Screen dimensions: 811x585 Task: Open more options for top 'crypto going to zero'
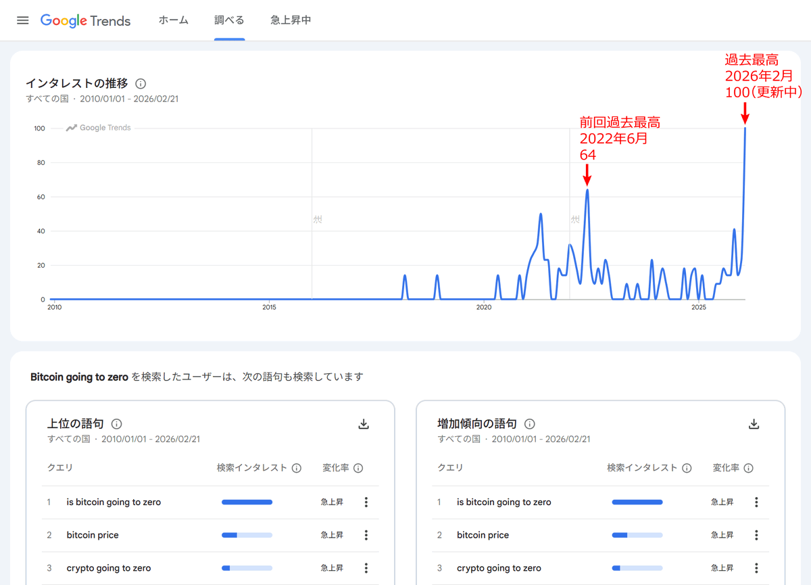pos(366,568)
